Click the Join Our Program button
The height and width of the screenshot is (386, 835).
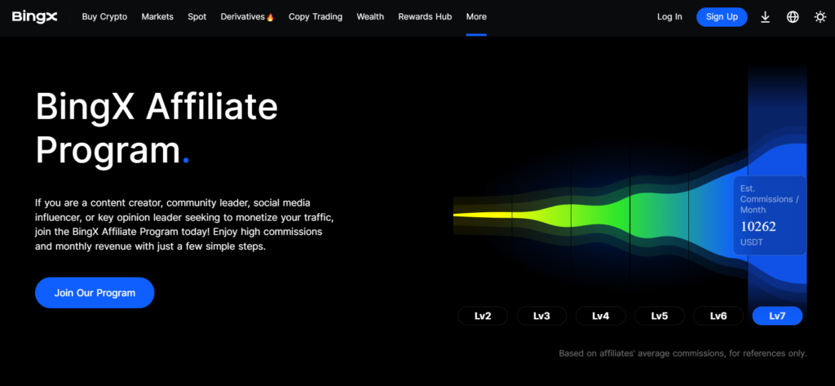click(x=95, y=293)
